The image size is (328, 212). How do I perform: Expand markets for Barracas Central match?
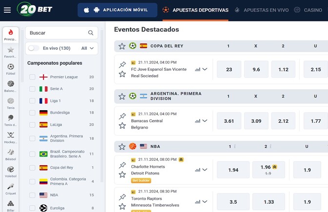tap(205, 121)
